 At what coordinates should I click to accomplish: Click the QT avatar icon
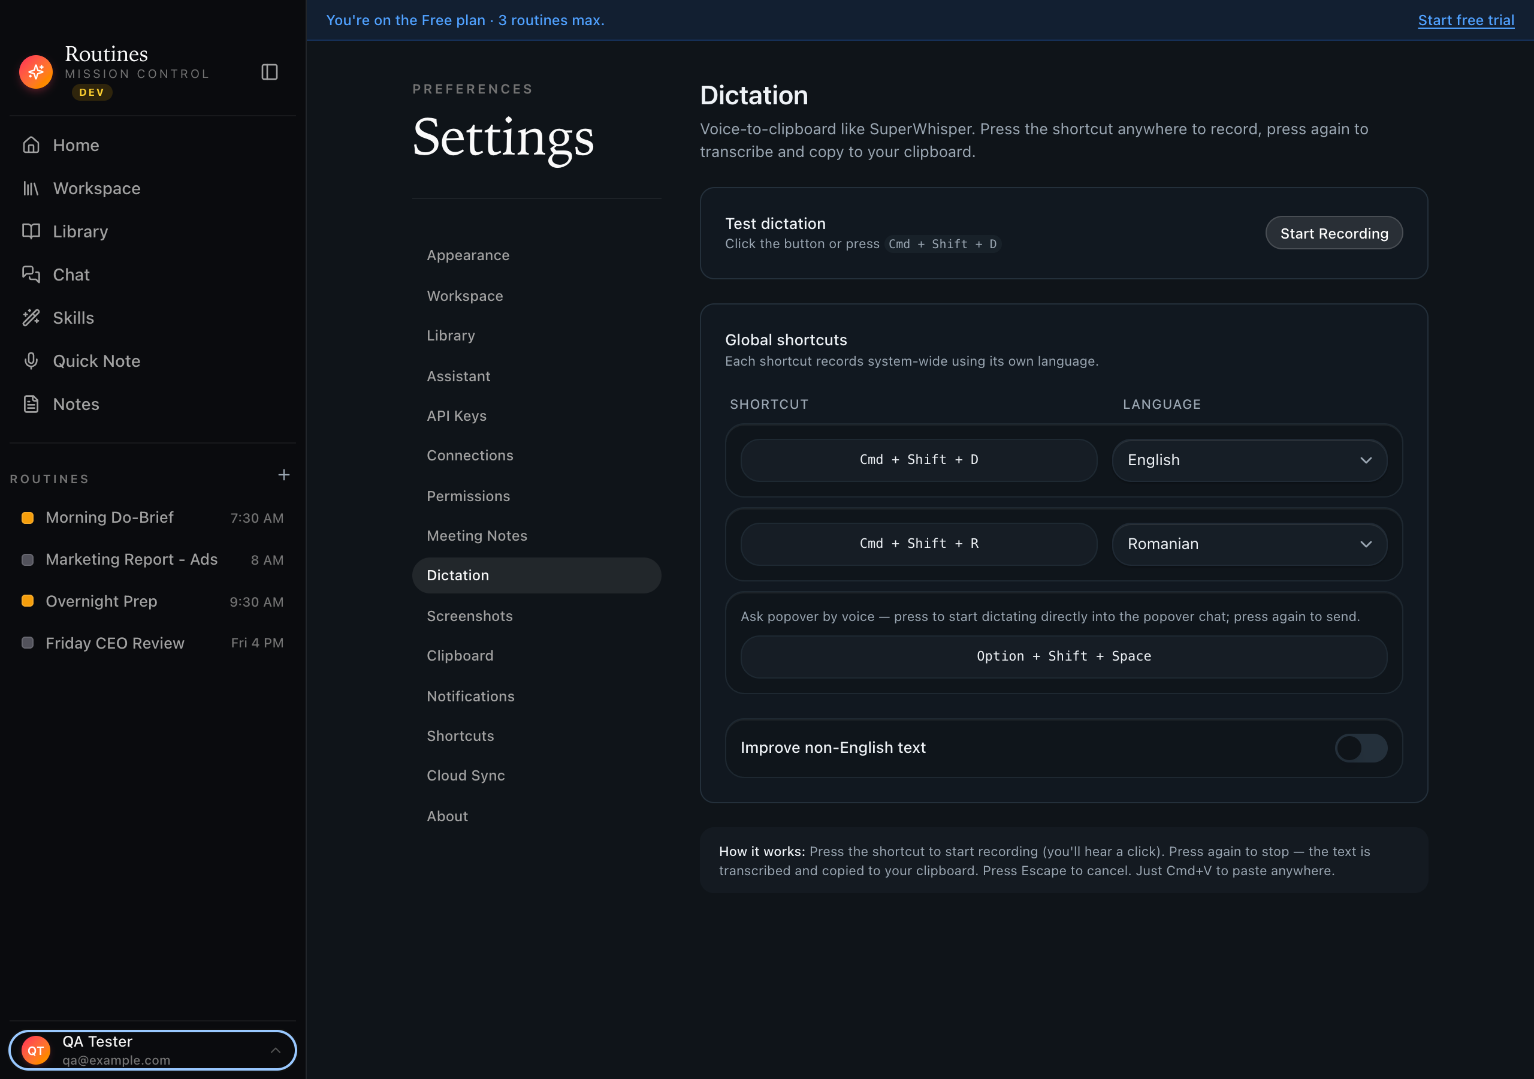[x=36, y=1050]
